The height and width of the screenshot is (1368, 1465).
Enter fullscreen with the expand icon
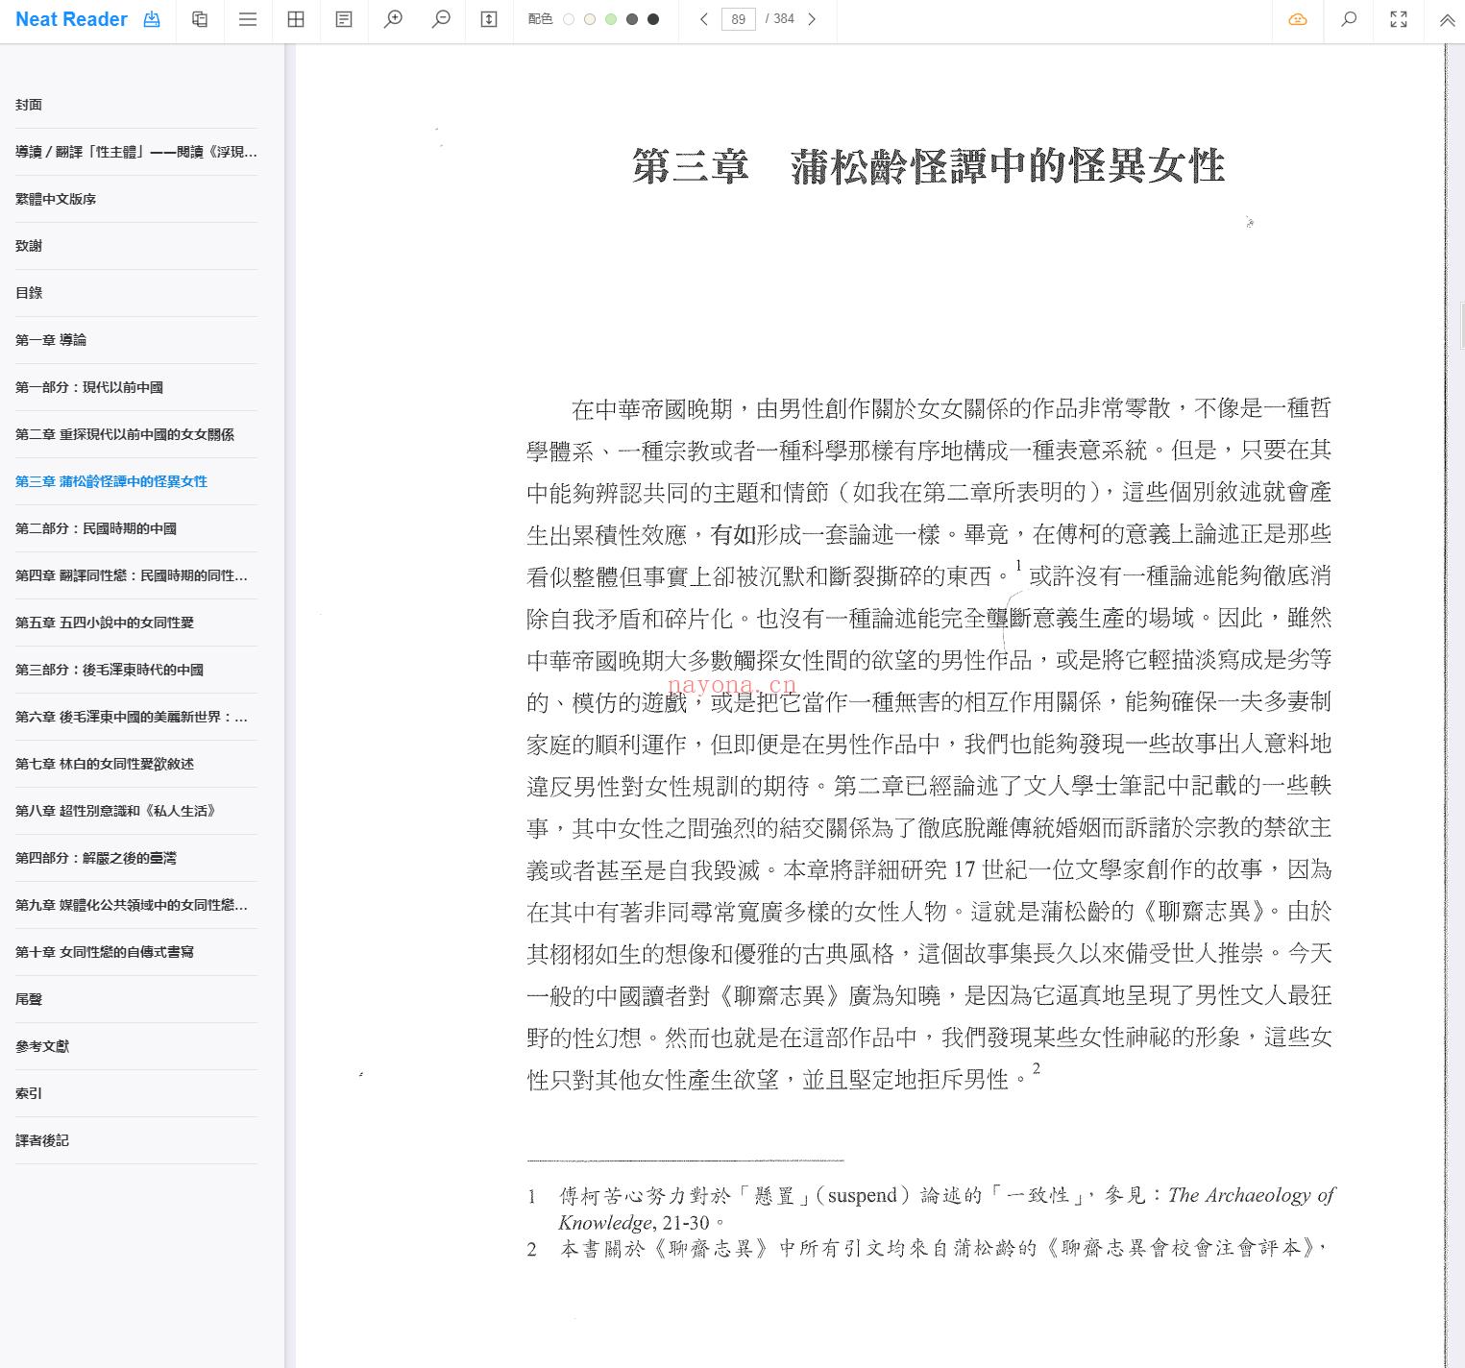(x=1399, y=19)
